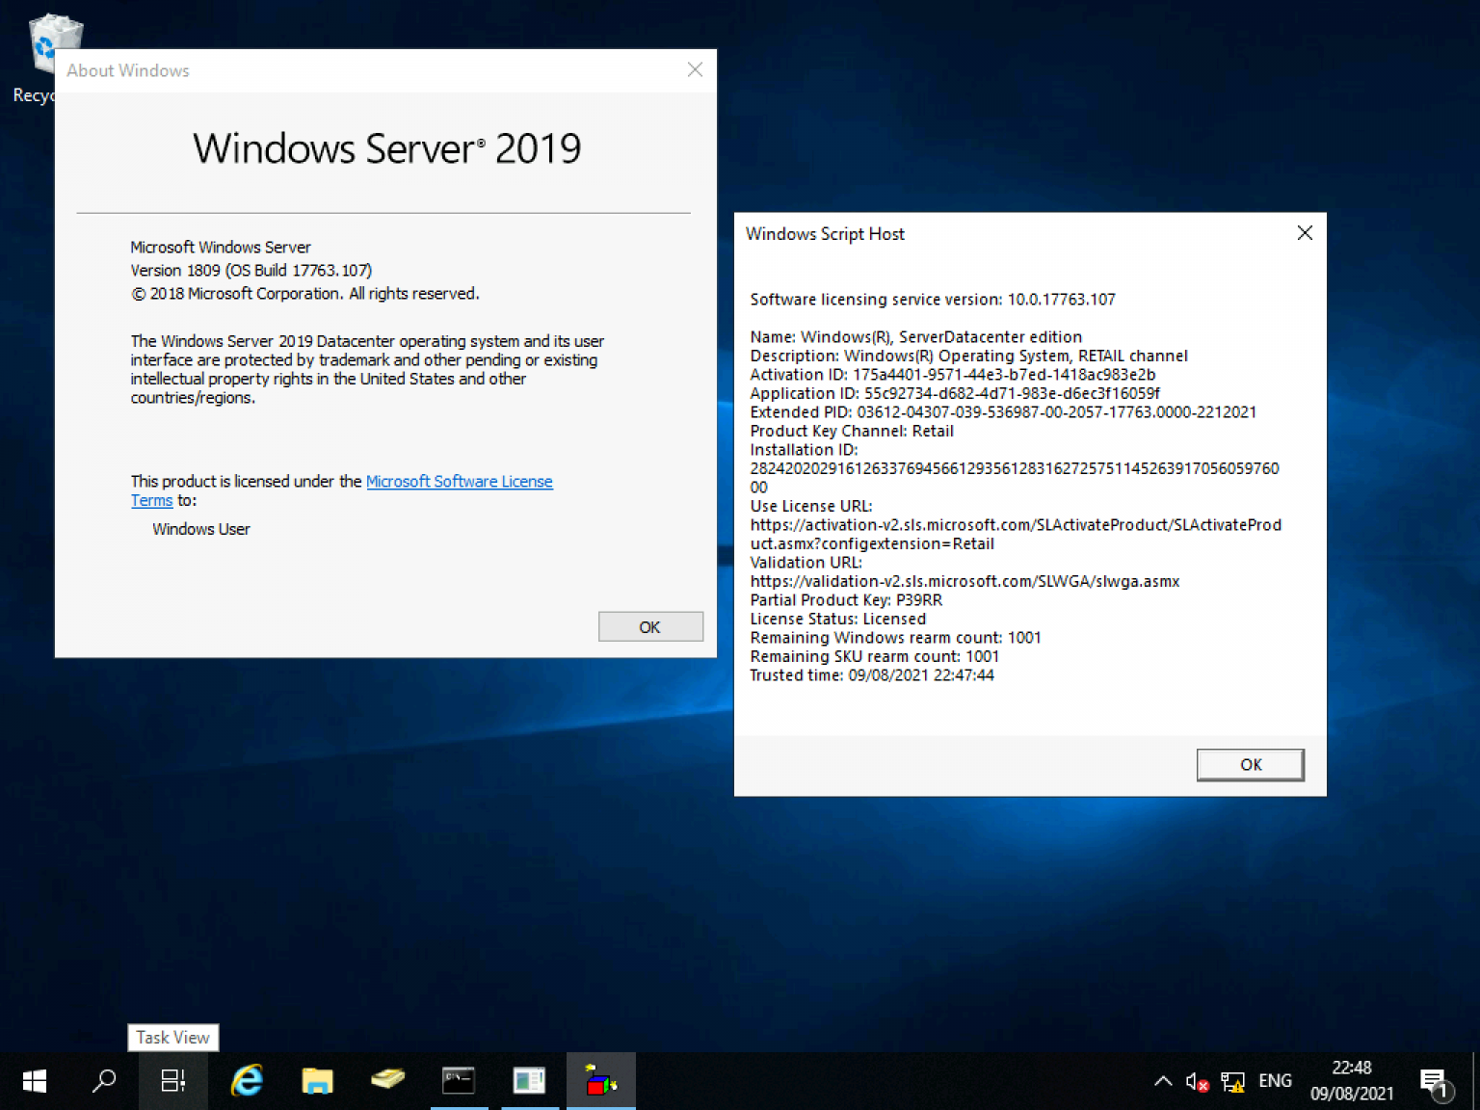
Task: Open the Action Center notifications
Action: tap(1435, 1080)
